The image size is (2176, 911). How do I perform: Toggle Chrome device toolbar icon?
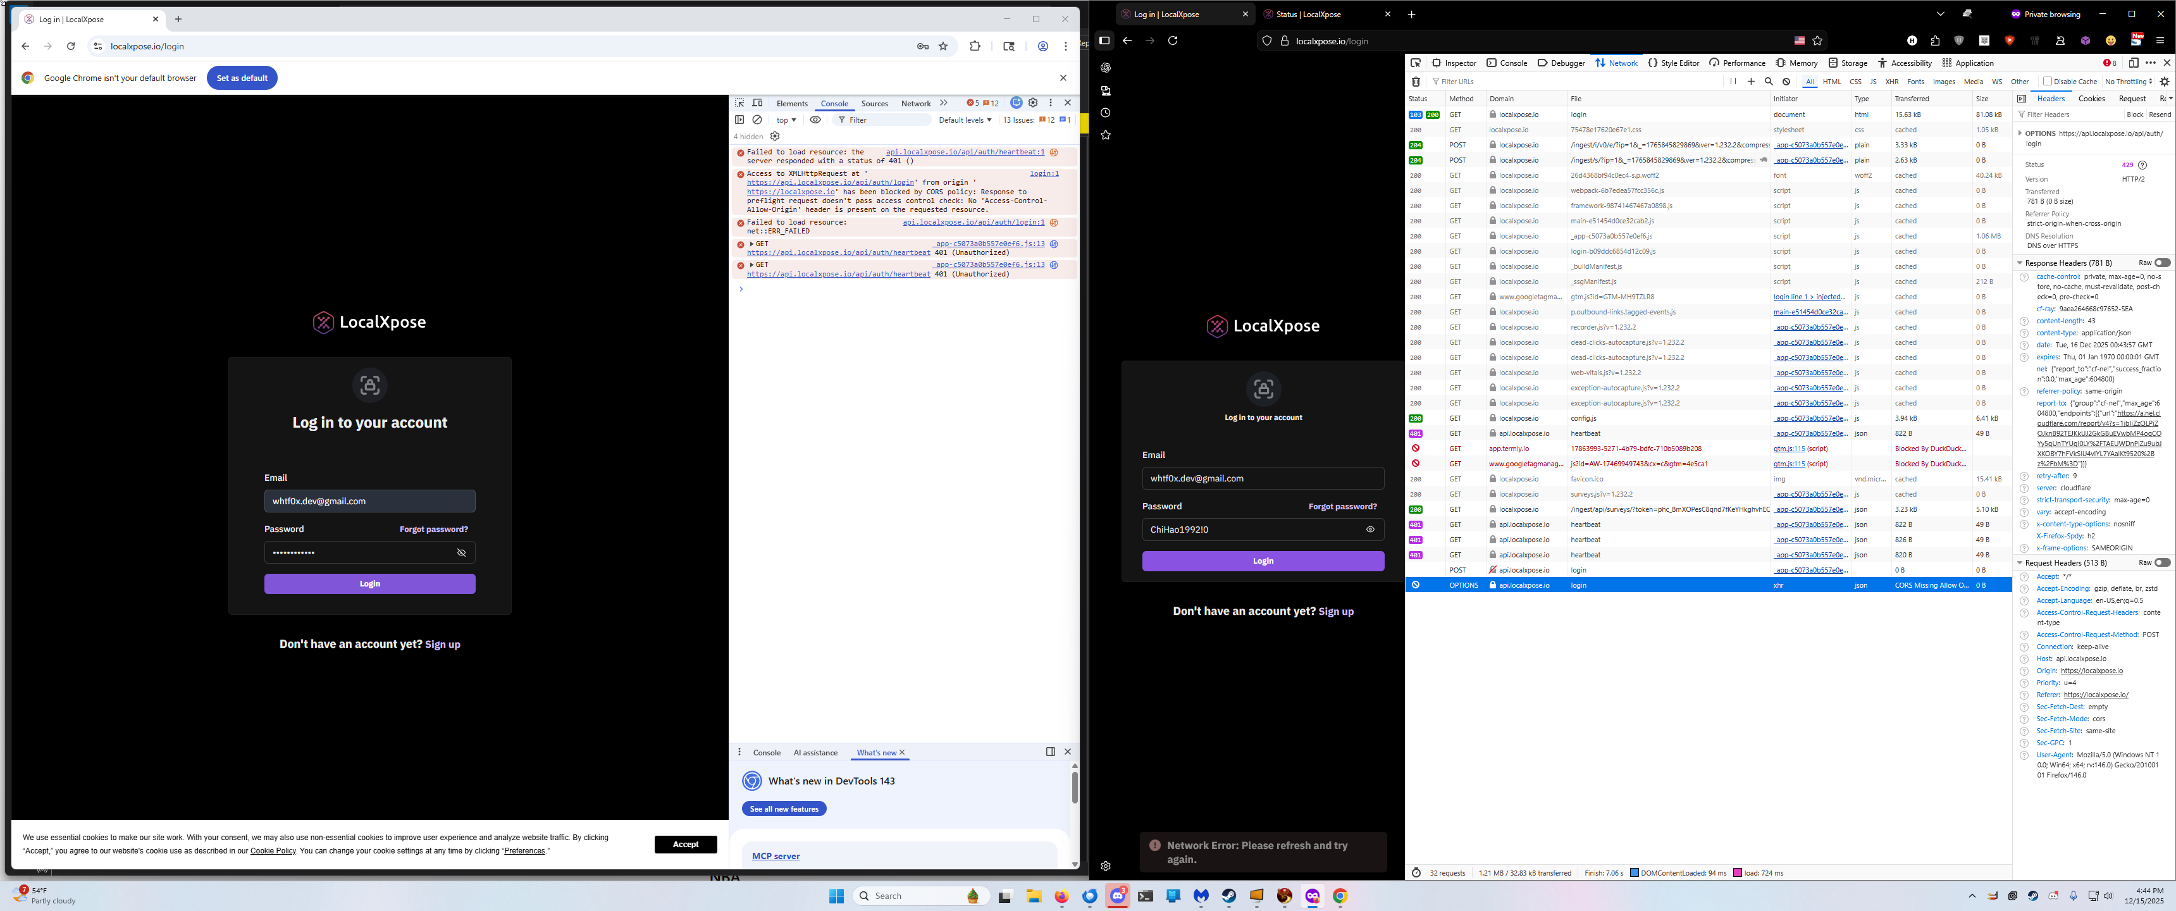pyautogui.click(x=757, y=103)
